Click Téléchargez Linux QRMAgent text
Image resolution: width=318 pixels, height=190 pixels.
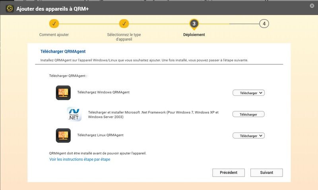point(100,135)
